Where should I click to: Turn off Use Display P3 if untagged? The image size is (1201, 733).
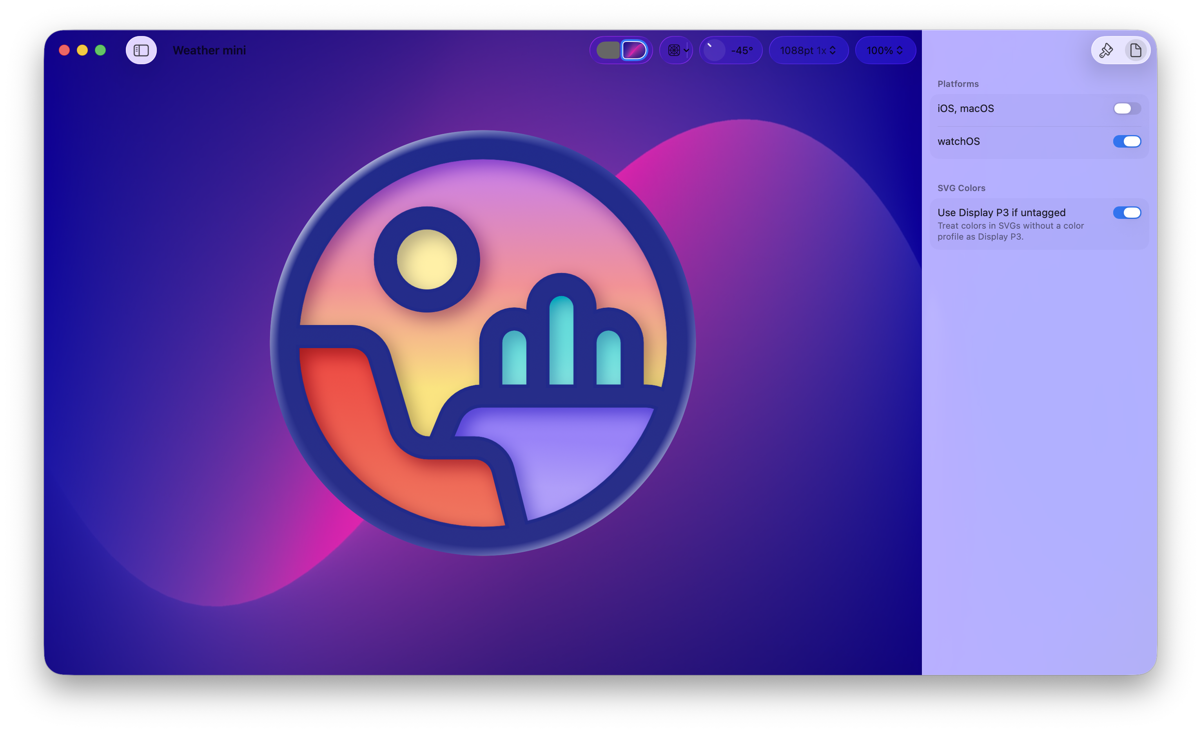pos(1127,213)
